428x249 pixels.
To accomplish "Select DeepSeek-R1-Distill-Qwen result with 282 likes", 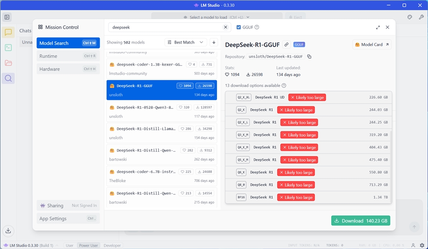I will (162, 155).
